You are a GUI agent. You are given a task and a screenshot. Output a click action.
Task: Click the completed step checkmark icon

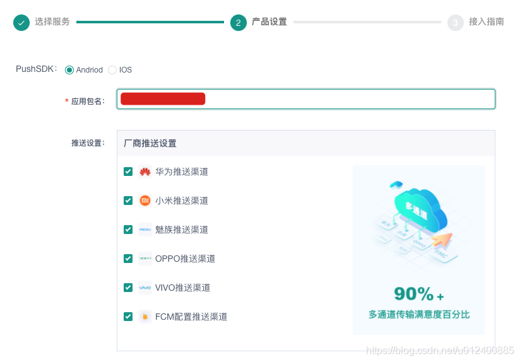(x=21, y=23)
